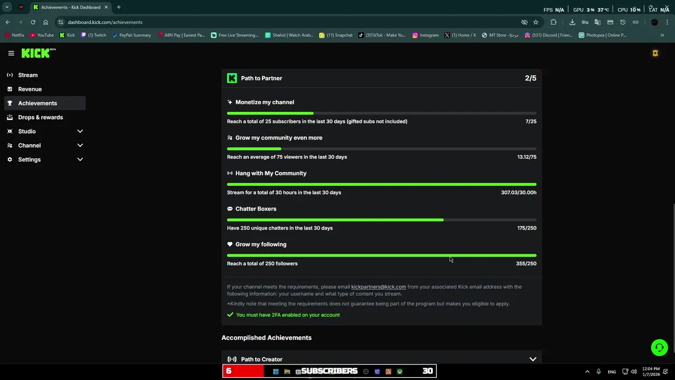Open the browser profile avatar in toolbar
This screenshot has width=675, height=380.
654,22
